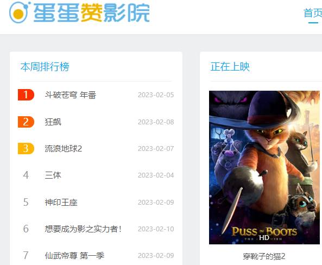Open 仙武帝尊 第一季 entry

74,256
